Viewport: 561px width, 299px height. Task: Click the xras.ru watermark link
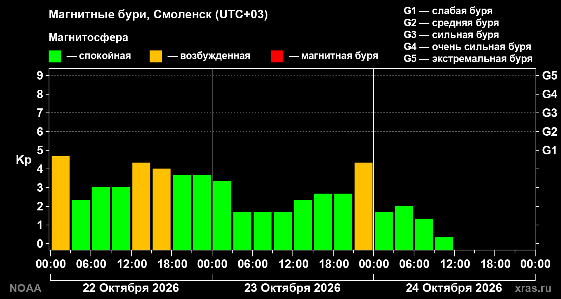[533, 288]
